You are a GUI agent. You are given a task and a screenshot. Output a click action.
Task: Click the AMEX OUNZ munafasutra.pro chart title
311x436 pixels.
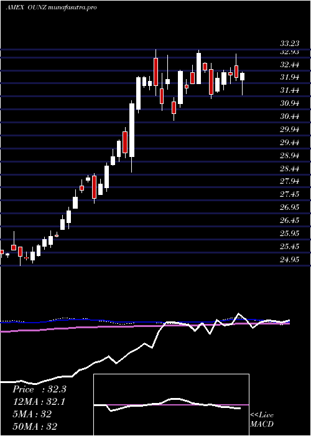(x=52, y=7)
